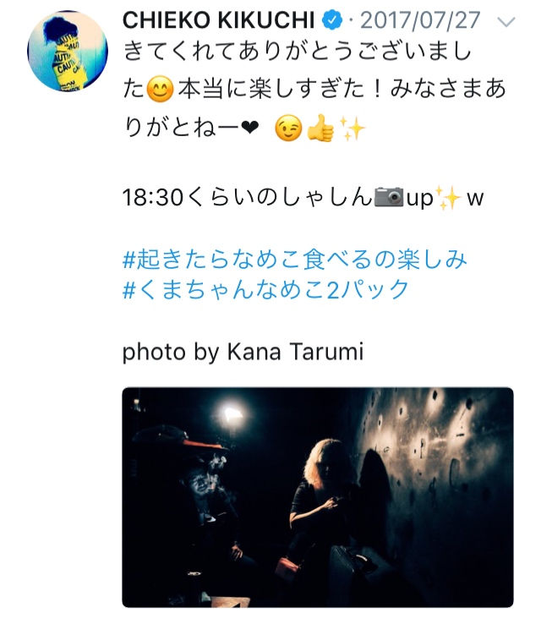This screenshot has width=541, height=624.
Task: Open the tweet options chevron menu
Action: coord(506,21)
